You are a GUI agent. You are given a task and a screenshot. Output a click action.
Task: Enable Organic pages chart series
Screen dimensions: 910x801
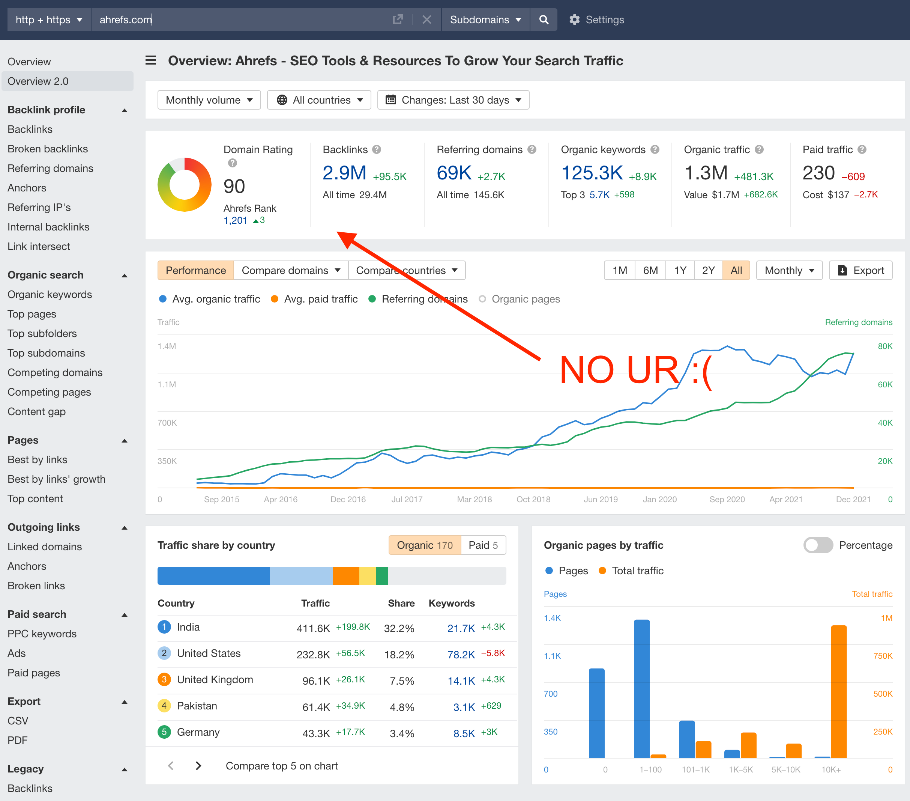pos(519,299)
